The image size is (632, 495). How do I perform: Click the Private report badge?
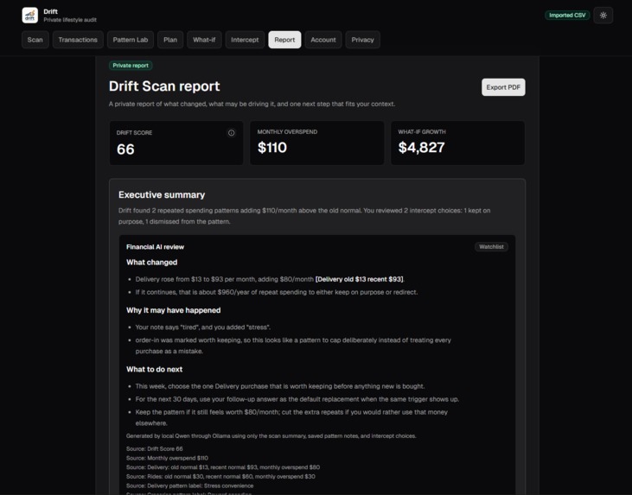131,66
